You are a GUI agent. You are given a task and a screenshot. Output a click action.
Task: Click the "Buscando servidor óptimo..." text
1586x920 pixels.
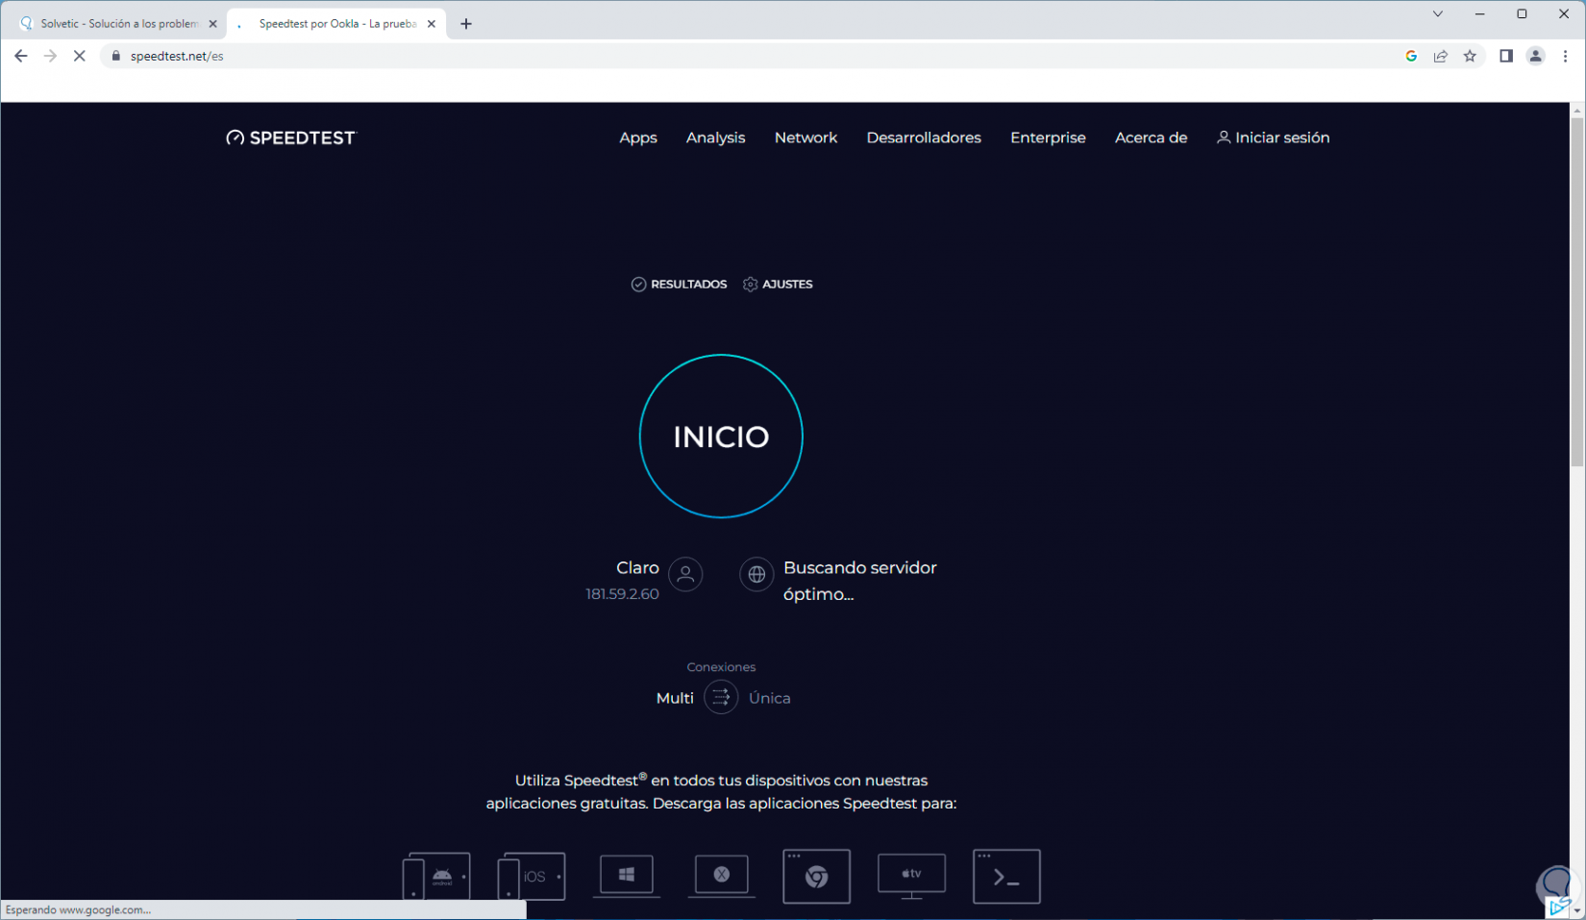click(860, 581)
